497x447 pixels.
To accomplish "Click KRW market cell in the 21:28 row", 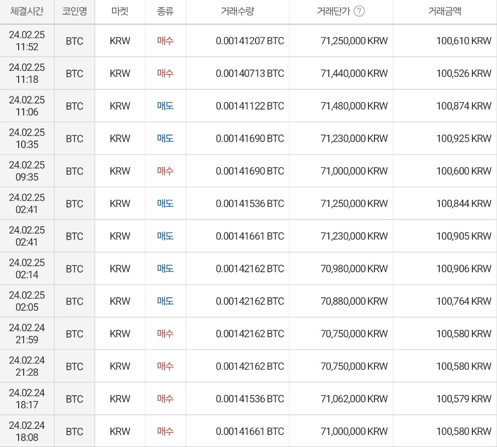I will [120, 367].
